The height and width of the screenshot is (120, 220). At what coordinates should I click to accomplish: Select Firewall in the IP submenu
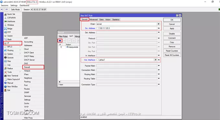(x=33, y=67)
